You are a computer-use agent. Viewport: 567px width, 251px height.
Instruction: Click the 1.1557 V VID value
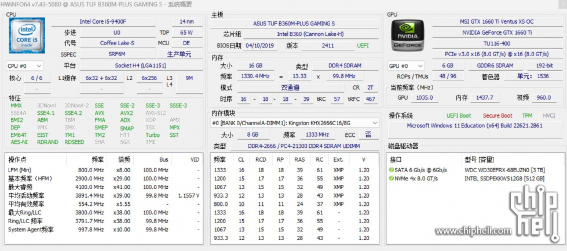[189, 196]
